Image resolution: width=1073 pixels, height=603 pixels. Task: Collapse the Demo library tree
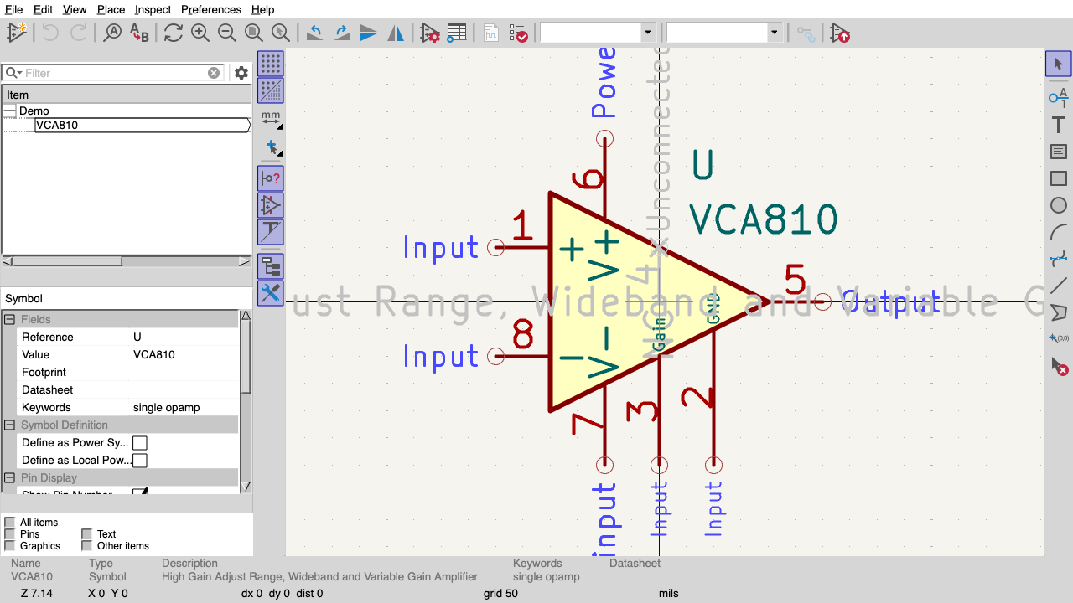click(9, 111)
